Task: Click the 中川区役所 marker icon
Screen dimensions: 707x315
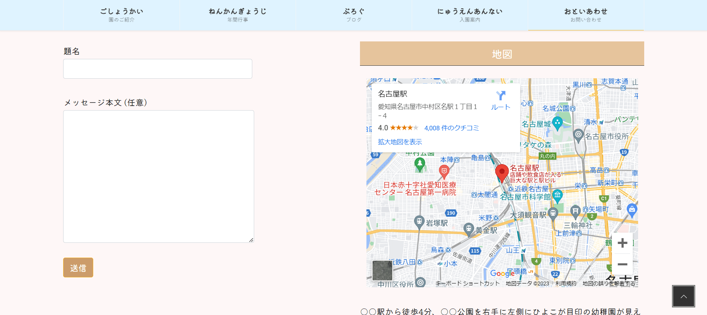Action: (420, 282)
